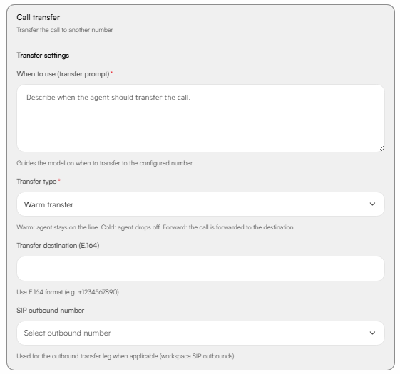Click the 'Transfer settings' section heading
Screen dimensions: 400x374
(43, 56)
